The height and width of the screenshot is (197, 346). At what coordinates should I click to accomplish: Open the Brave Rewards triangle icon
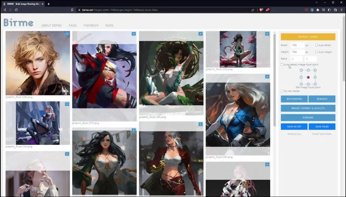[267, 10]
